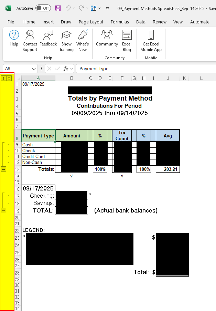Collapse the outline group at row 19
Screen dimensions: 216x311
3,210
